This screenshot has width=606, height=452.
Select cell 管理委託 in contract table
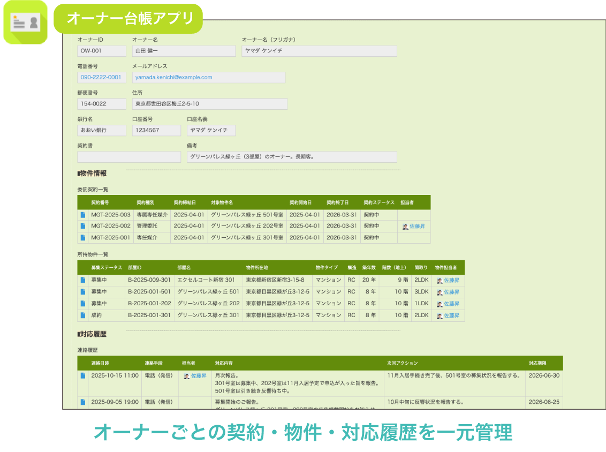(152, 226)
